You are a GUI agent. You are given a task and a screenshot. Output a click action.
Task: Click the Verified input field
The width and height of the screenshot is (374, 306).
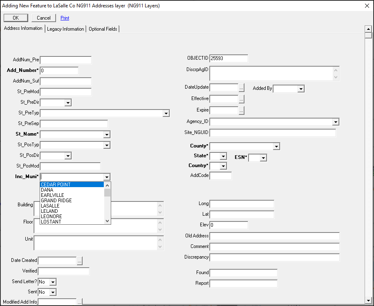tap(64, 271)
